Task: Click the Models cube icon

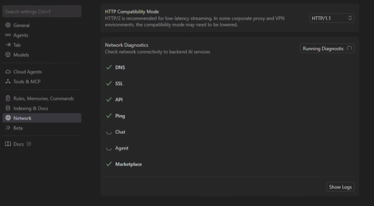Action: pyautogui.click(x=8, y=55)
